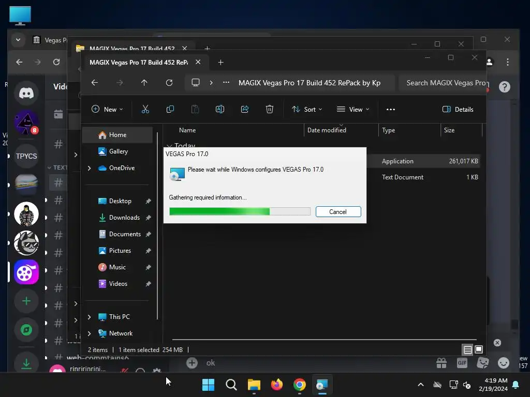The width and height of the screenshot is (530, 397).
Task: Sort by the Name column header
Action: tap(187, 130)
